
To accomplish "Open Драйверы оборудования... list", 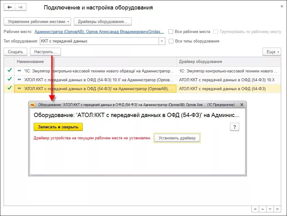I will tap(103, 22).
